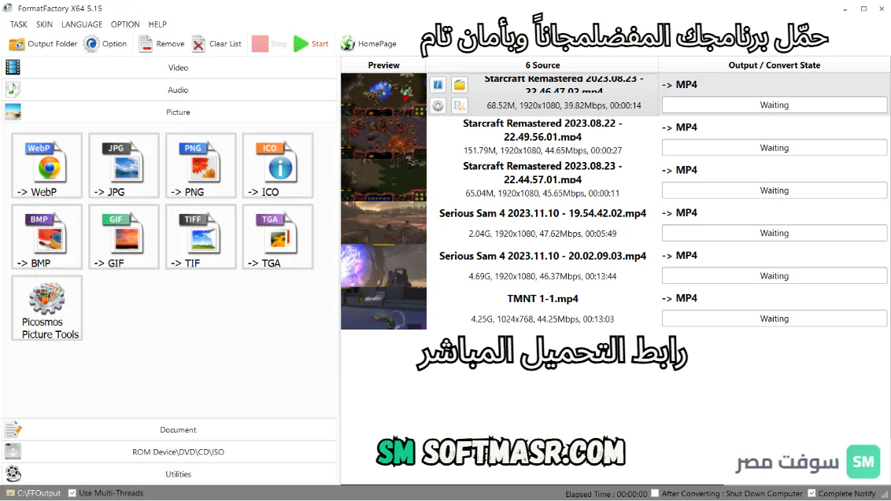Click 4.69G, 1920x1080, 46.37Mbps details text
891x501 pixels.
(x=542, y=276)
